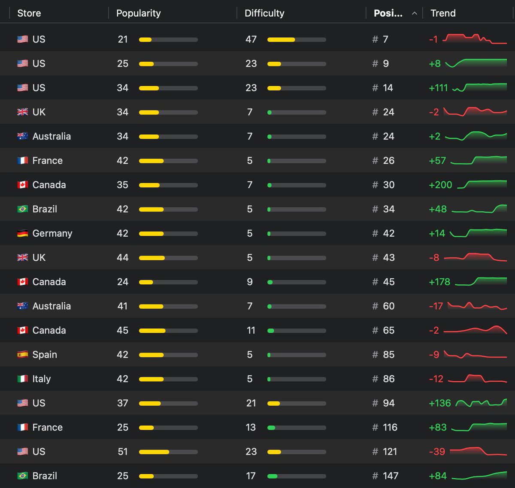Screen dimensions: 515x488
Task: Click the US flag in the #94 row
Action: coord(23,403)
